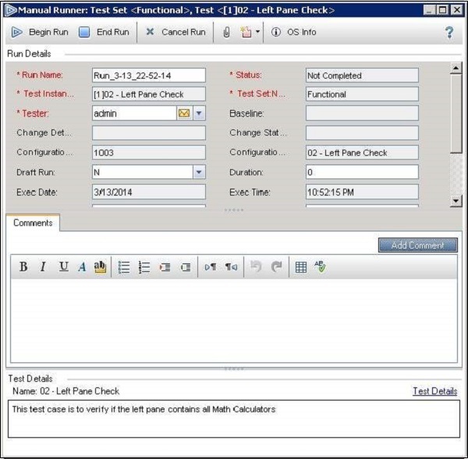
Task: Insert a bulleted list in comment
Action: coord(123,267)
